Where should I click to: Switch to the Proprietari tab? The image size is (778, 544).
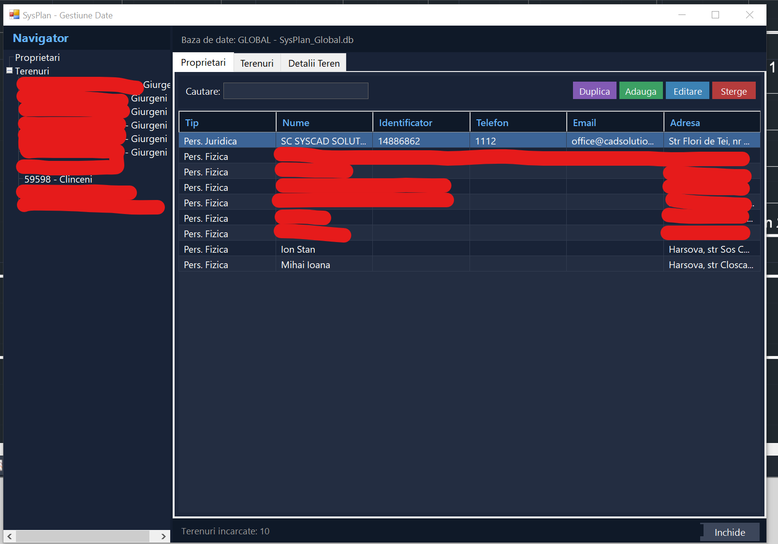pos(203,63)
